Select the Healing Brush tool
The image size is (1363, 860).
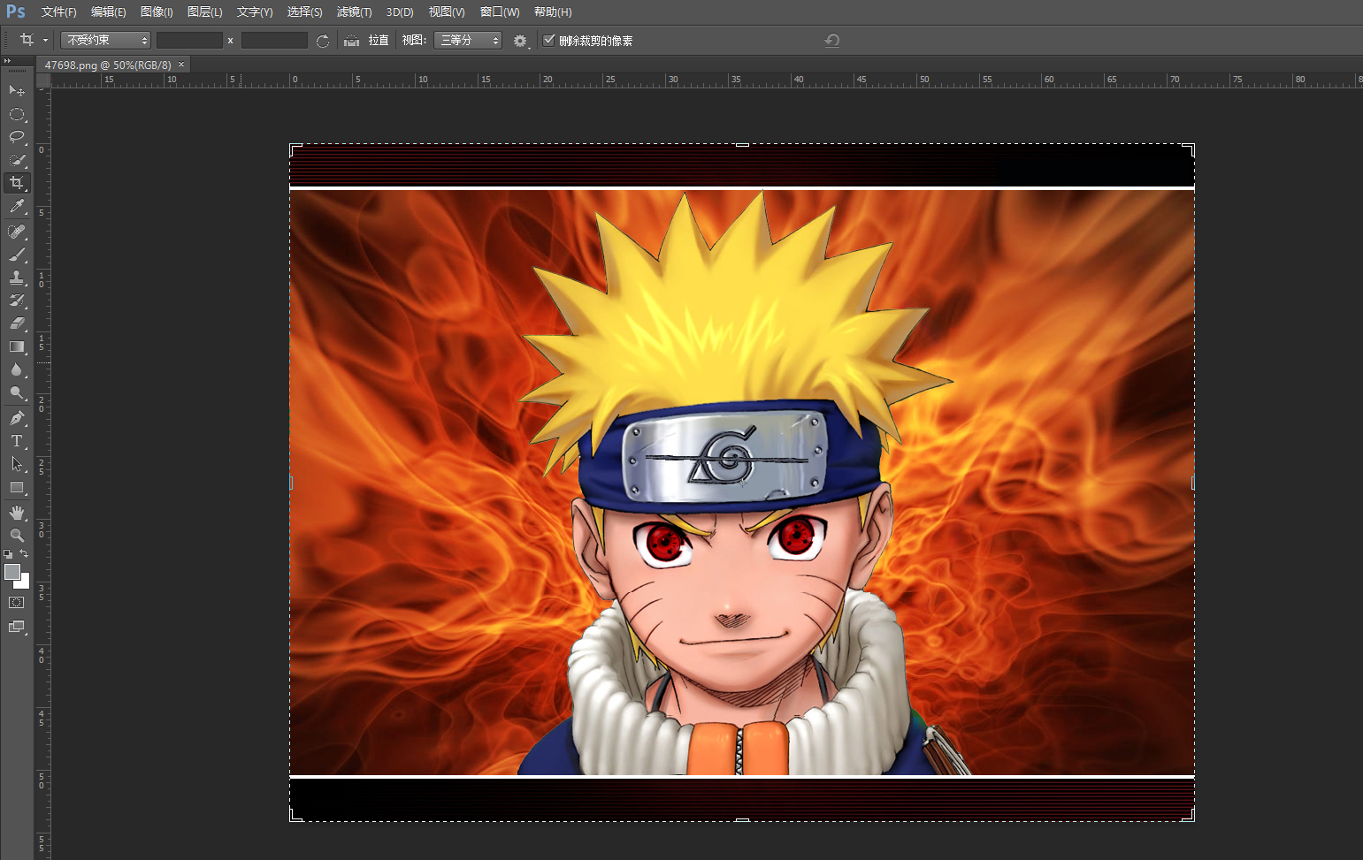[x=17, y=232]
